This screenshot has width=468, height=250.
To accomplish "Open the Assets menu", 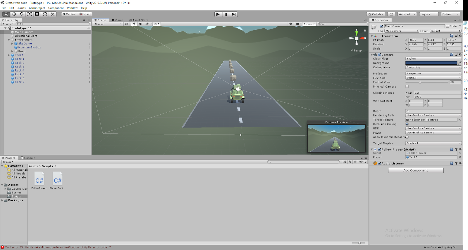I will click(x=21, y=8).
